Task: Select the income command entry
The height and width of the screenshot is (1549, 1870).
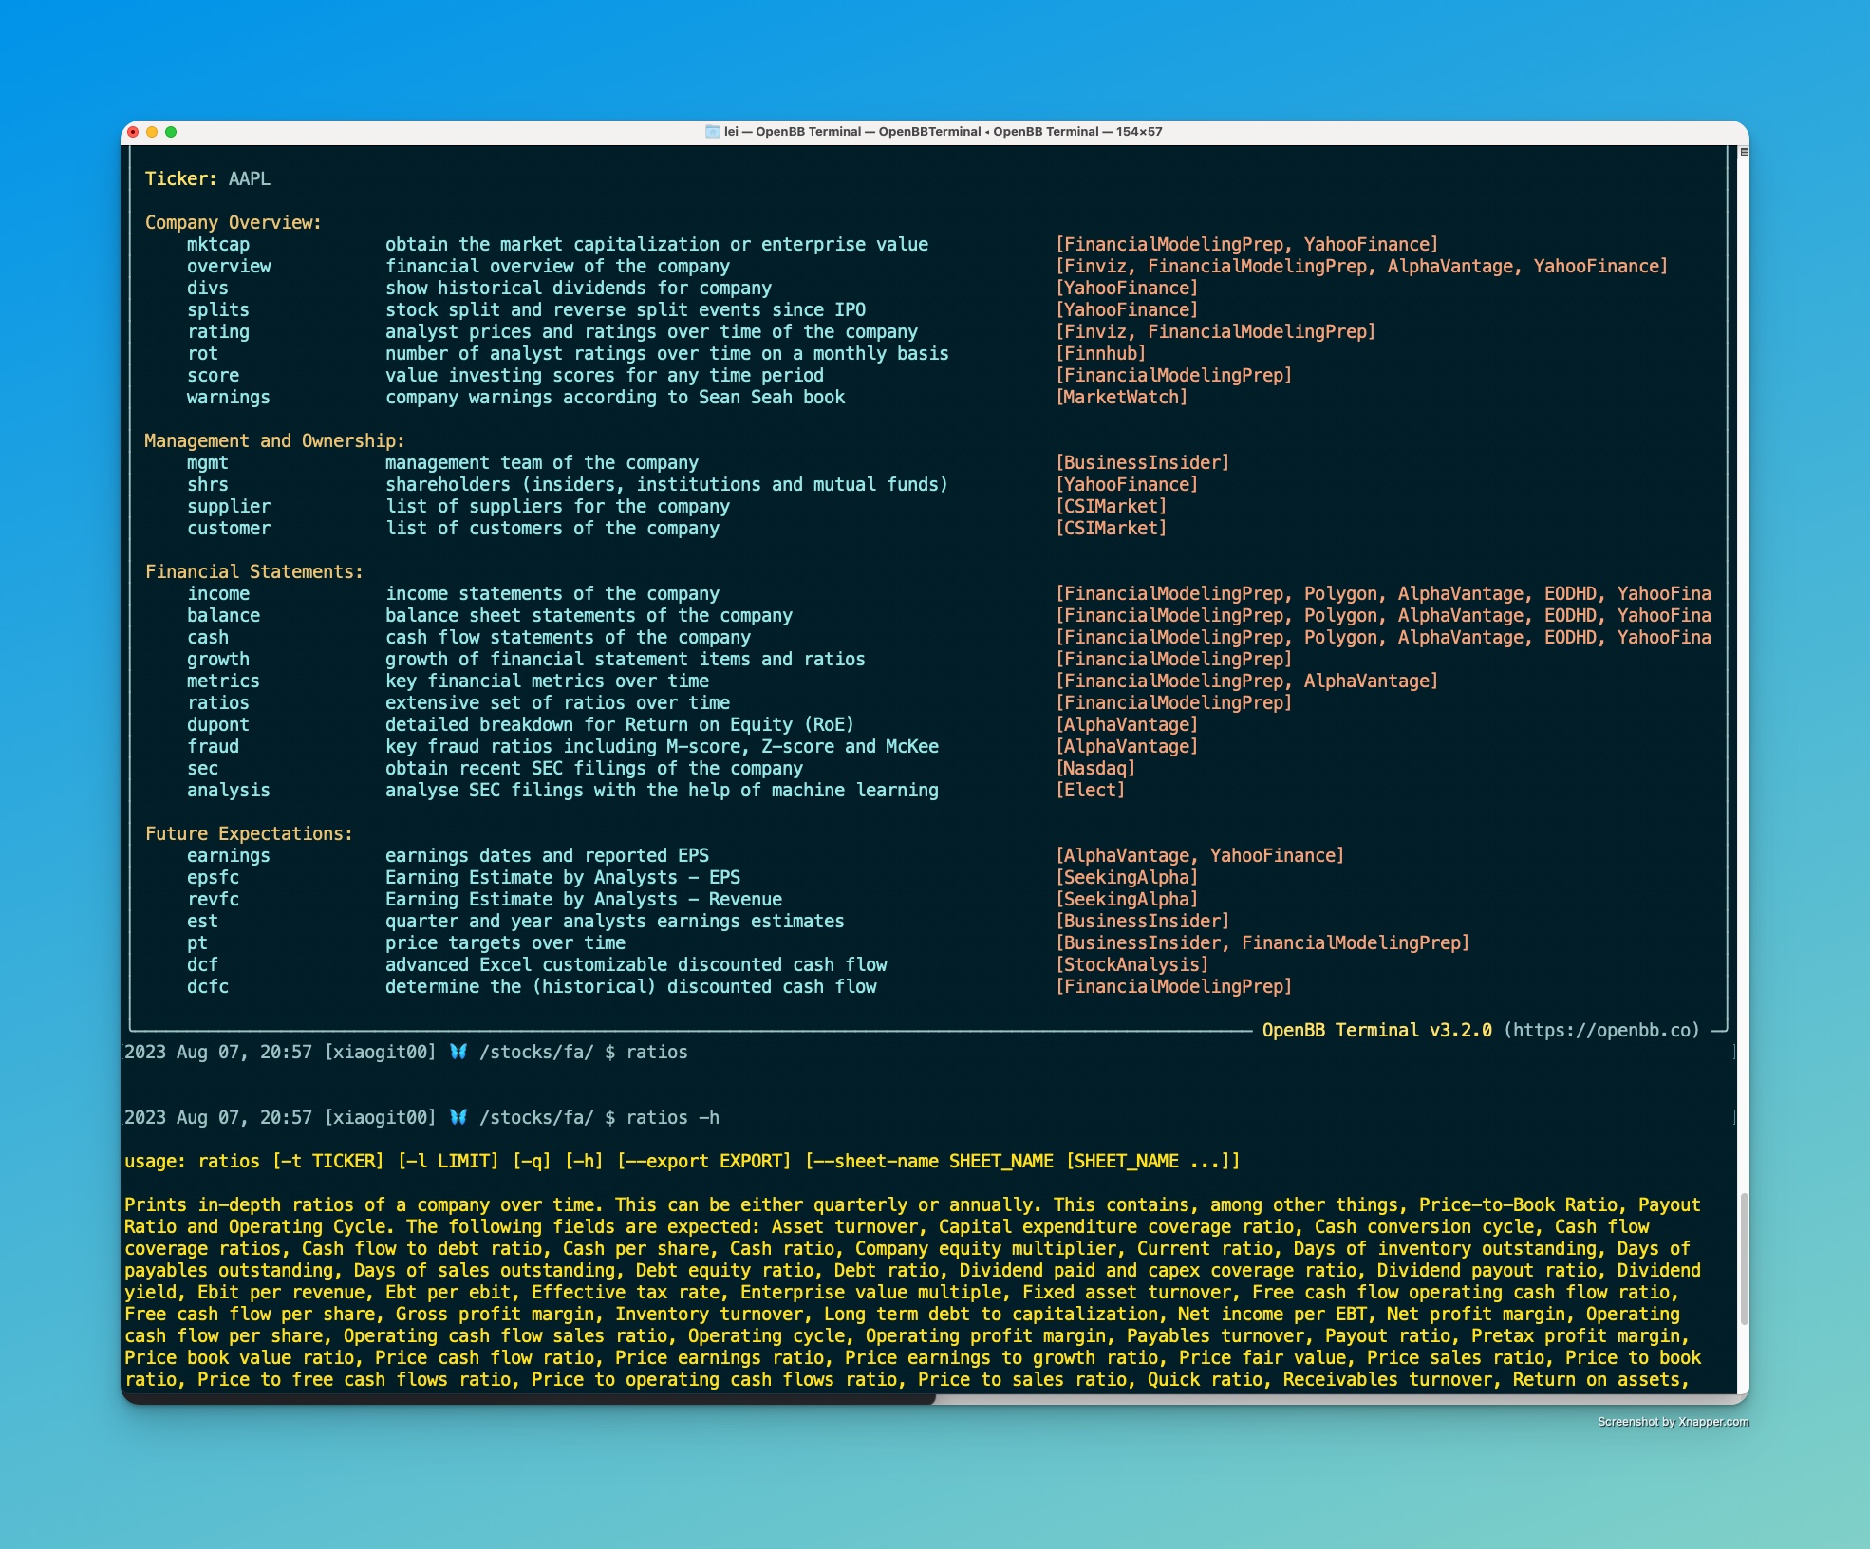Action: (x=219, y=593)
